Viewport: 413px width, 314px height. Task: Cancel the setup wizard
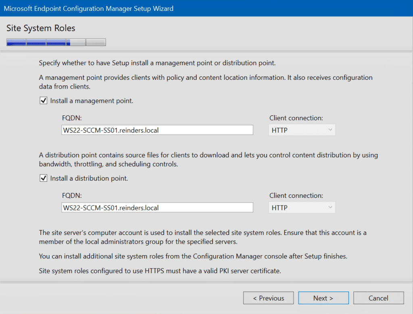coord(378,298)
